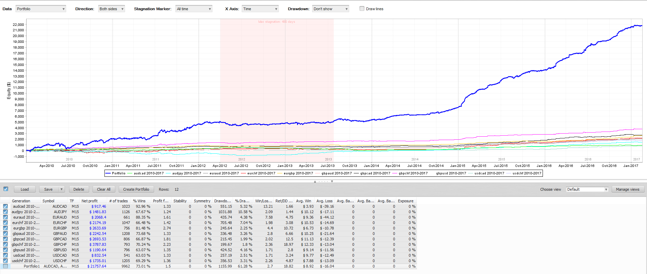Select the 92.96 % wins cell
Screen dimensions: 647x274
(141, 206)
